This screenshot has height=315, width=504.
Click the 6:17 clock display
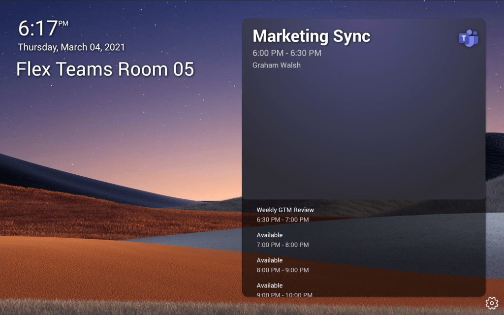coord(38,29)
